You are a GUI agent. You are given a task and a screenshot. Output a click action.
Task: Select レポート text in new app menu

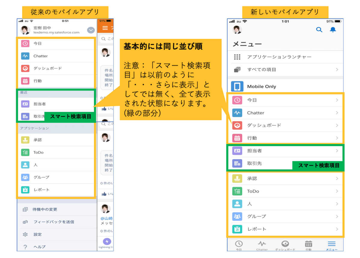tap(256, 229)
